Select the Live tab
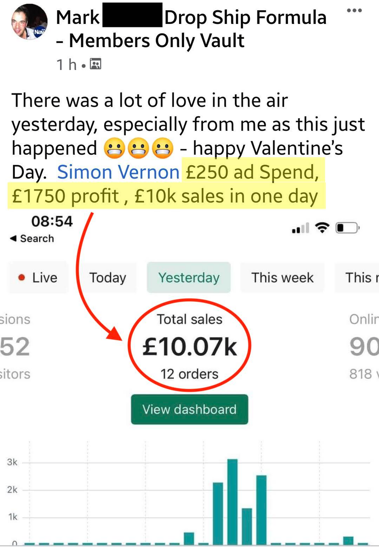The image size is (379, 547). (x=38, y=278)
